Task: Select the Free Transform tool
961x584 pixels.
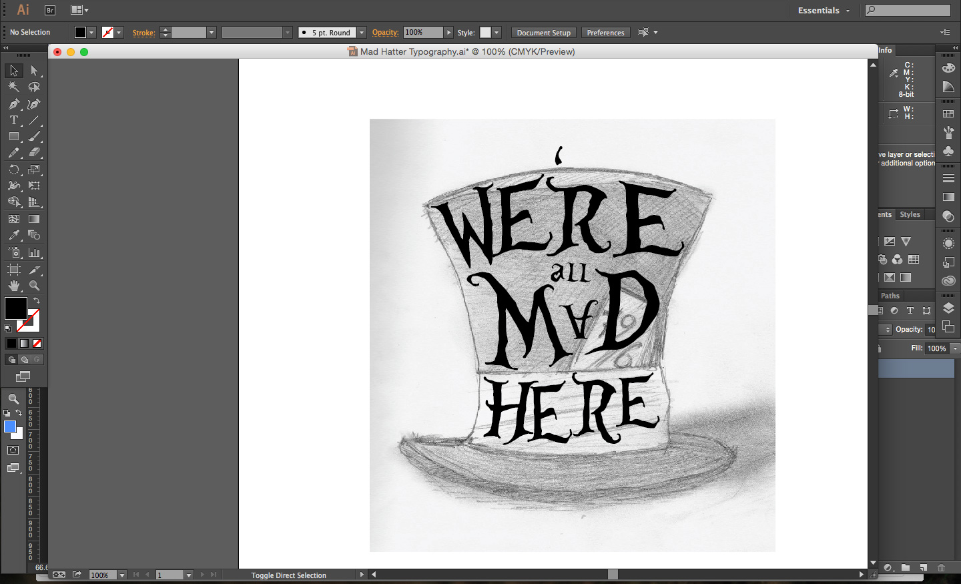Action: click(34, 186)
